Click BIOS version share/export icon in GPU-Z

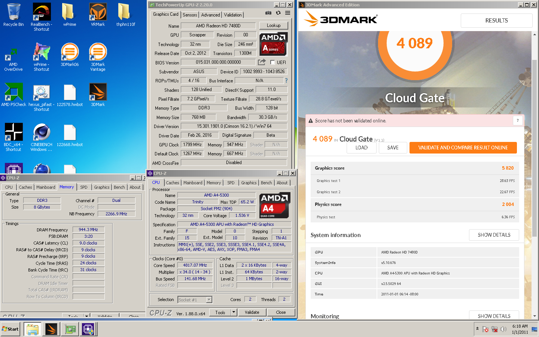pos(262,62)
